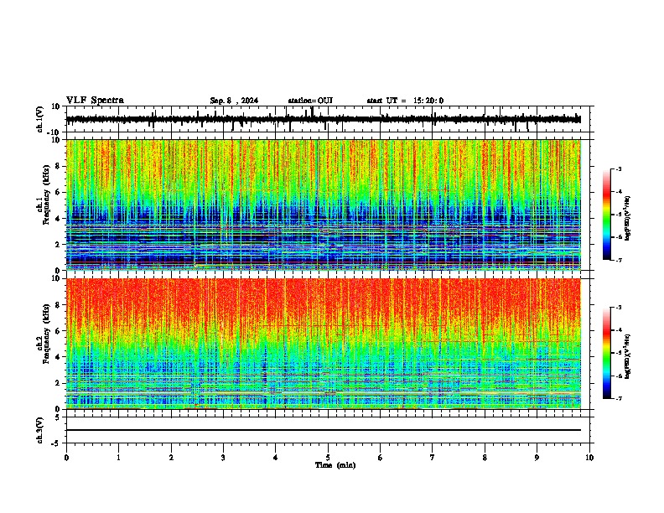Click the flat ch.3 voltage line

point(324,430)
